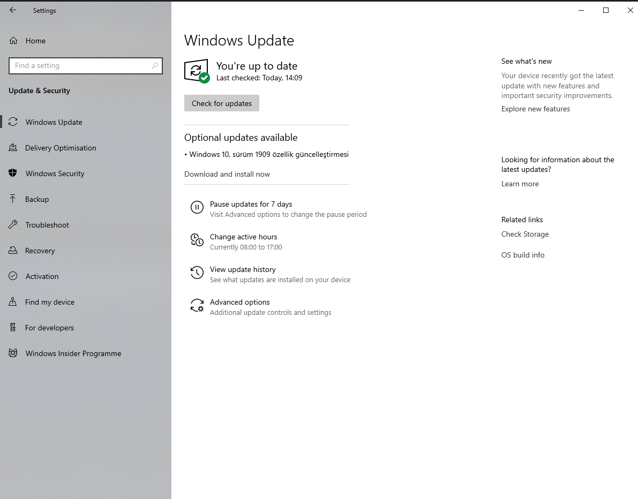Close the Settings window
Viewport: 638px width, 499px height.
(x=630, y=10)
